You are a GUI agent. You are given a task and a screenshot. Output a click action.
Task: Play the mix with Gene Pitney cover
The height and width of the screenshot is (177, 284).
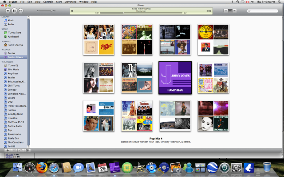tap(99, 116)
